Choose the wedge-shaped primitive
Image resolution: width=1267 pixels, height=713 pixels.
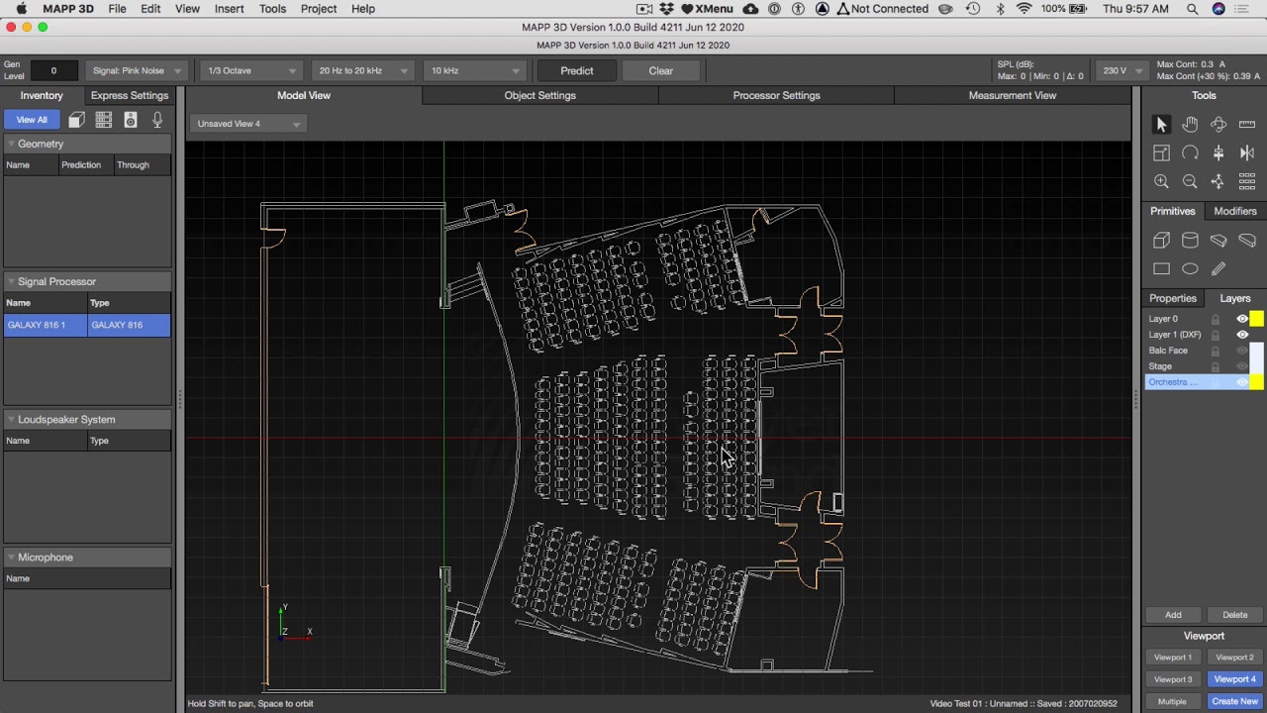[x=1218, y=240]
